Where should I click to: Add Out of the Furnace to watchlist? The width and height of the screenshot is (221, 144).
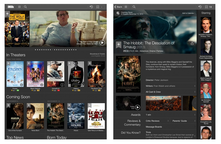(x=9, y=105)
